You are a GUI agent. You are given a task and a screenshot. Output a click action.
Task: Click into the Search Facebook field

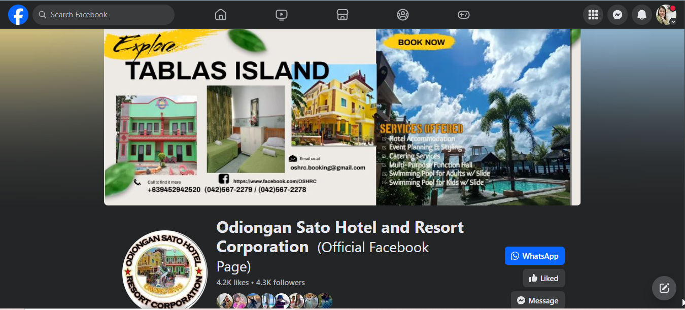[104, 15]
